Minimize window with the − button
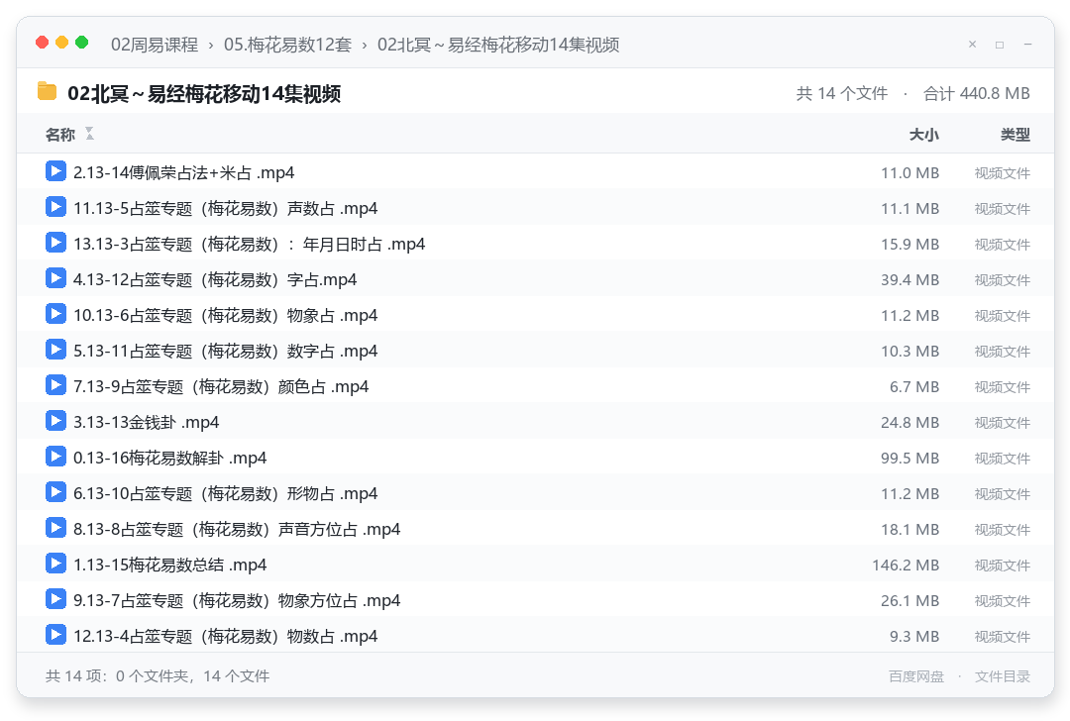This screenshot has width=1070, height=721. [x=1027, y=45]
